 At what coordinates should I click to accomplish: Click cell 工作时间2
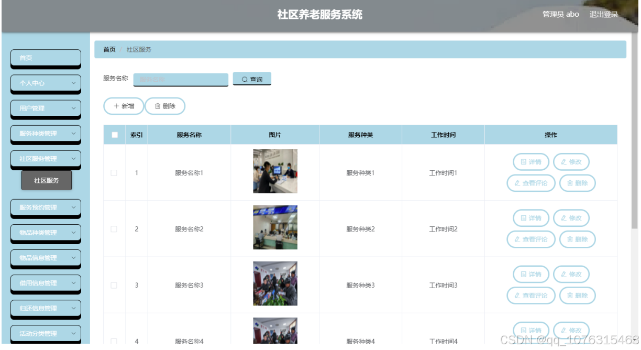tap(443, 229)
